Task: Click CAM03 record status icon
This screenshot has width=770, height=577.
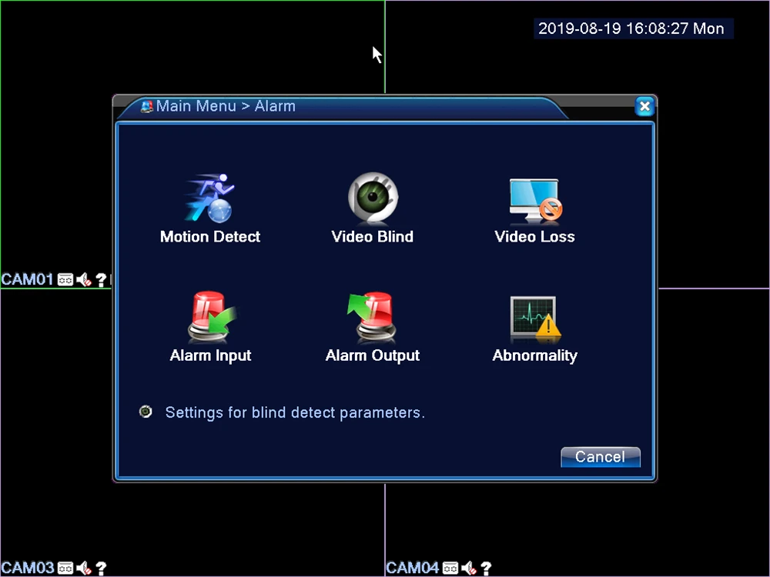Action: (65, 569)
